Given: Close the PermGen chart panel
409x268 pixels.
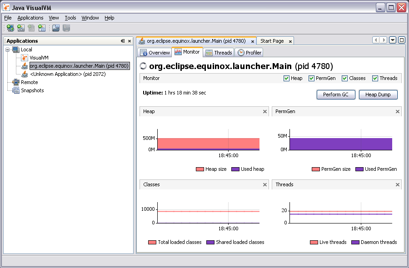Looking at the screenshot, I should coord(398,112).
